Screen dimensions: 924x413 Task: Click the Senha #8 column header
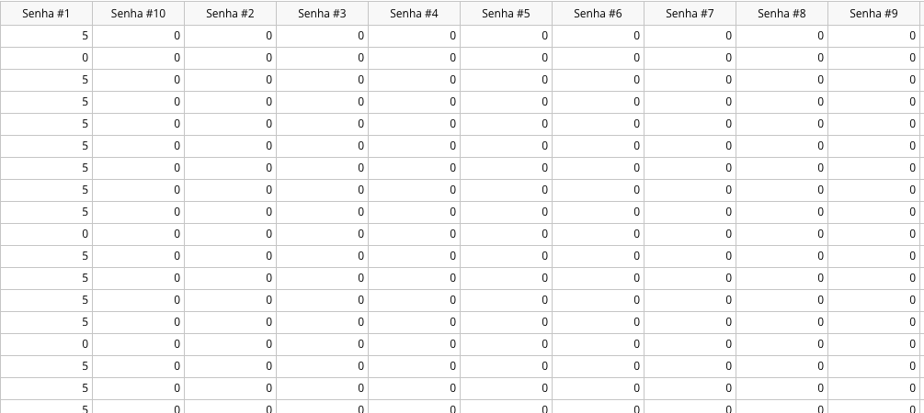[x=782, y=13]
